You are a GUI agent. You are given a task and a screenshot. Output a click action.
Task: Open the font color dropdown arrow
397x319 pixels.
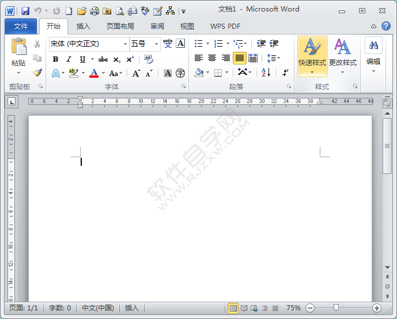click(x=103, y=73)
